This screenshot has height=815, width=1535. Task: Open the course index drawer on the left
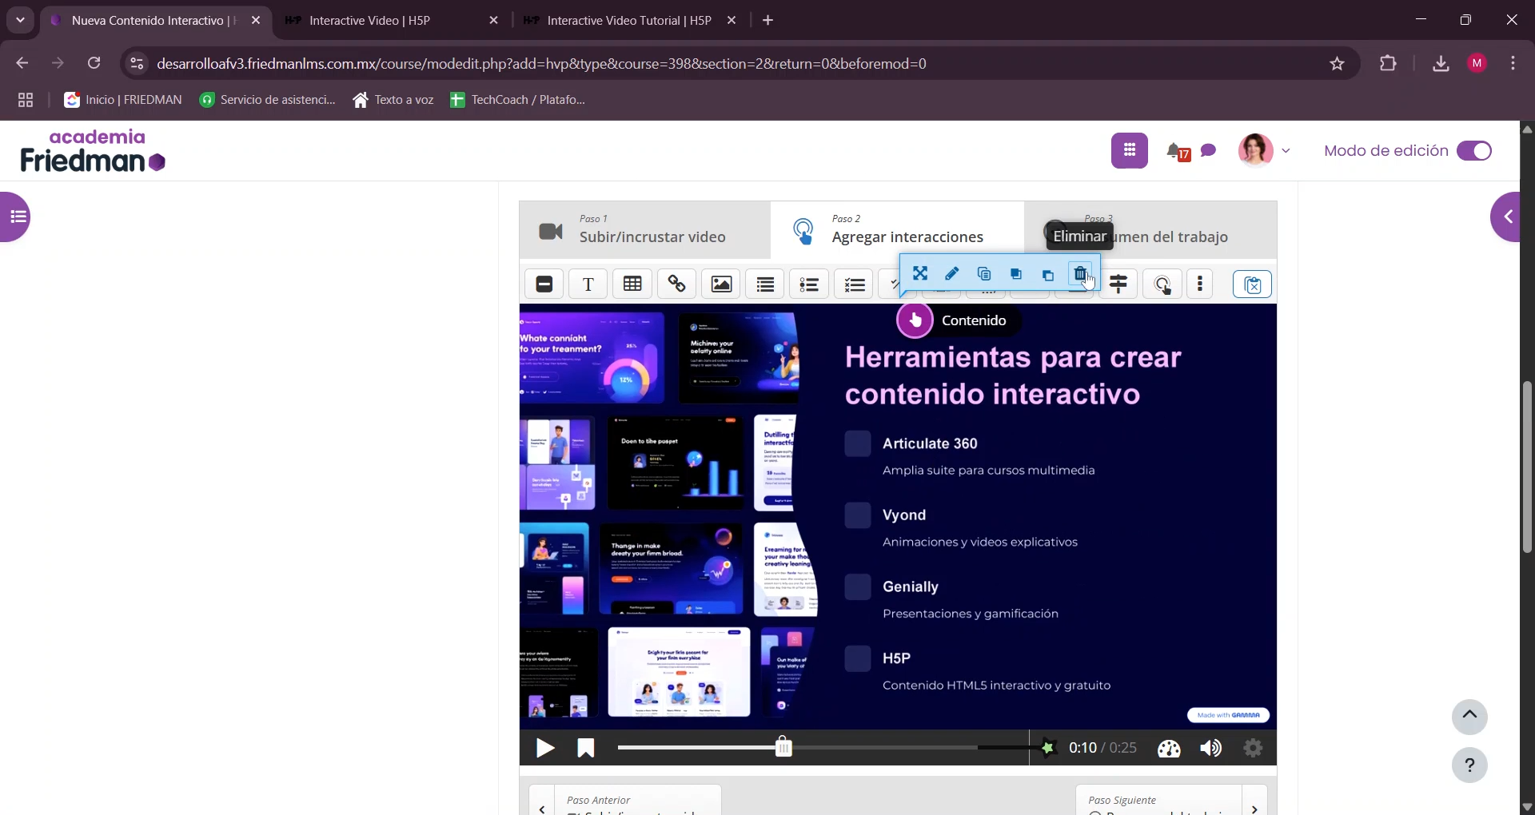[16, 217]
